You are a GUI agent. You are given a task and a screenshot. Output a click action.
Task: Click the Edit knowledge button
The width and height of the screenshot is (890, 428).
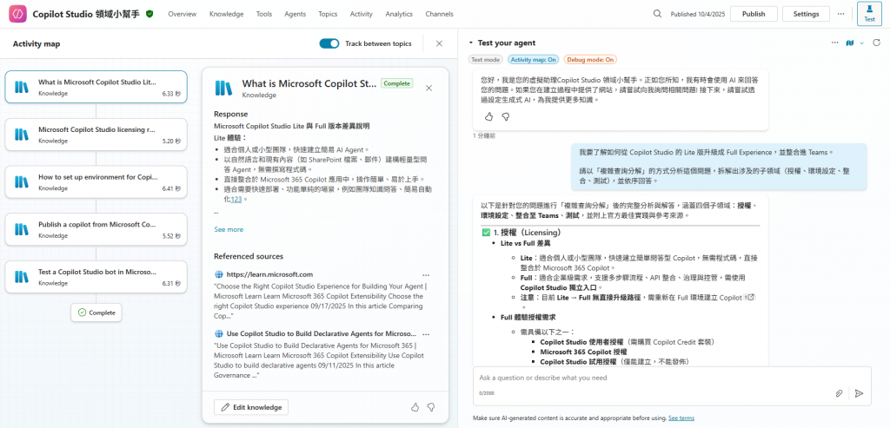(251, 407)
